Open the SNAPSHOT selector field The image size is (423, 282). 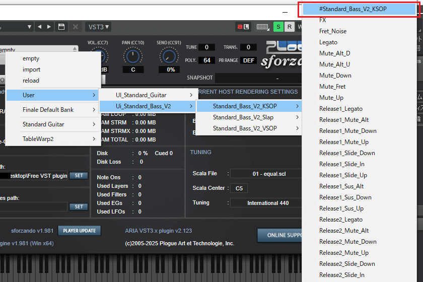(x=258, y=78)
